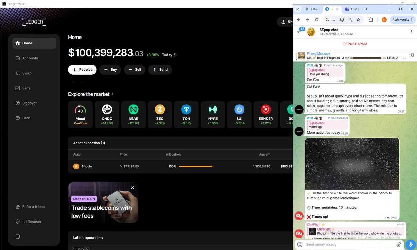417x250 pixels.
Task: Select HYPE market card
Action: click(213, 115)
